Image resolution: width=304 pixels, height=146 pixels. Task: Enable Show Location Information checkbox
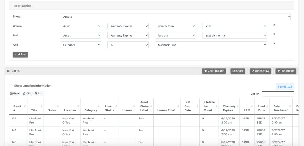[x=11, y=86]
